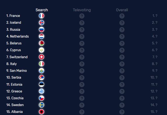
Task: Select the Albania flag icon
Action: pos(41,112)
